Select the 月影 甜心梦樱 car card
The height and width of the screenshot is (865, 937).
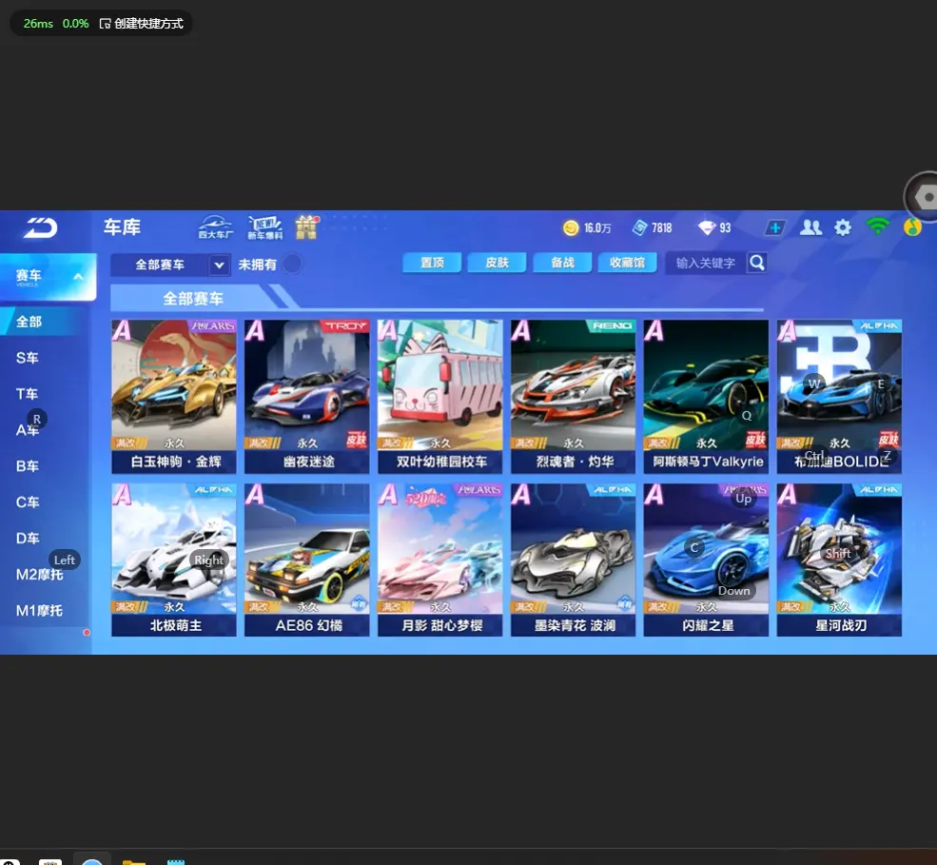439,560
